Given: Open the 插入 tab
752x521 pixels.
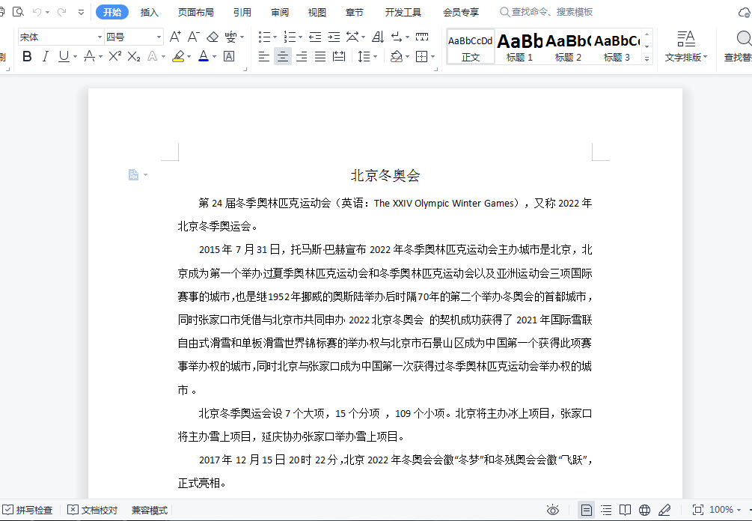Looking at the screenshot, I should pyautogui.click(x=150, y=12).
